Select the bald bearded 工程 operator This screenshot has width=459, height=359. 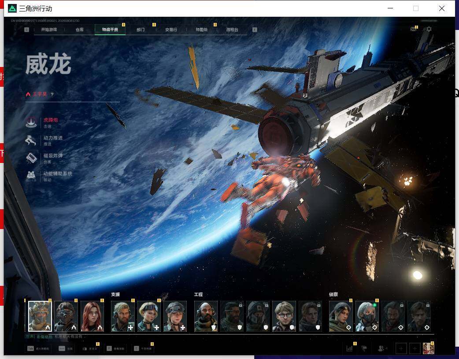pos(206,316)
